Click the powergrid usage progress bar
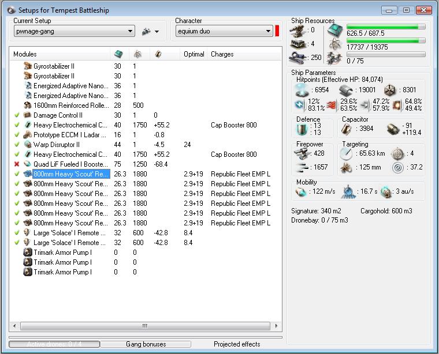The width and height of the screenshot is (439, 354). [x=386, y=40]
